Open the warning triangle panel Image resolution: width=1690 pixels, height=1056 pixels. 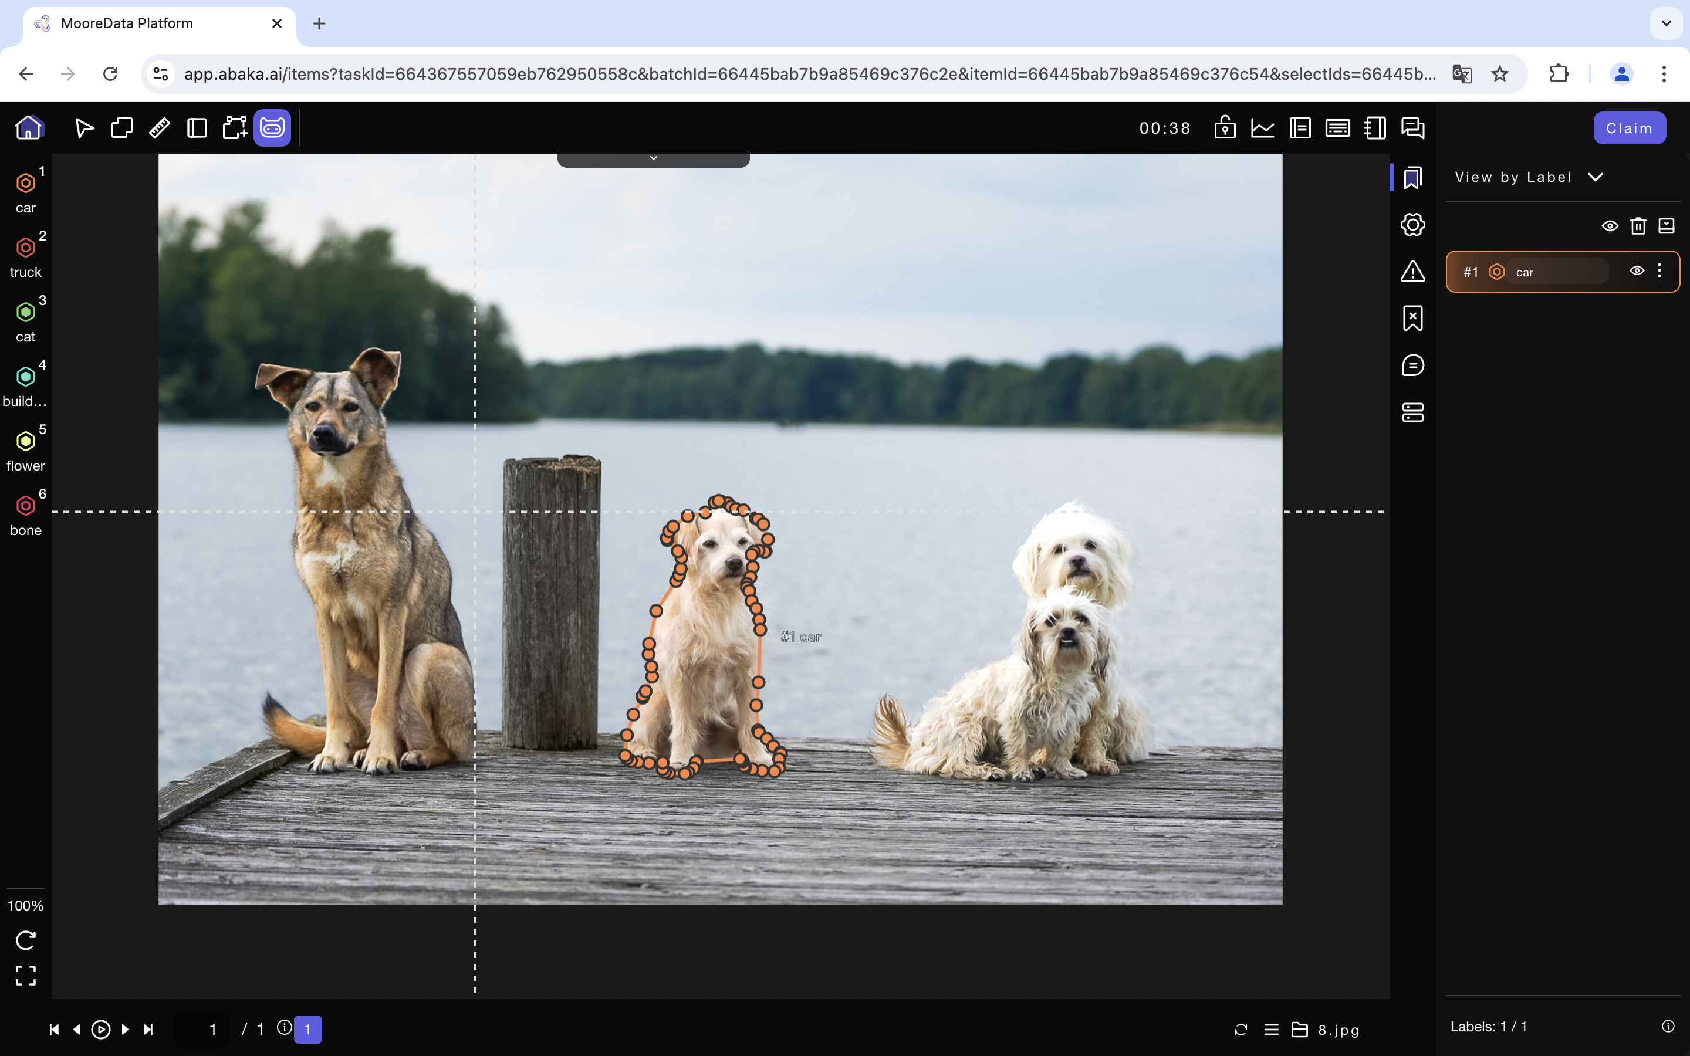tap(1413, 271)
